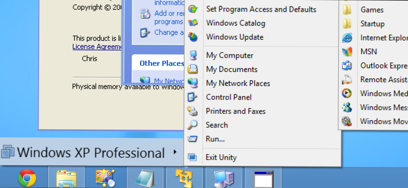Image resolution: width=408 pixels, height=188 pixels.
Task: Open Google Chrome from the taskbar
Action: point(27,178)
